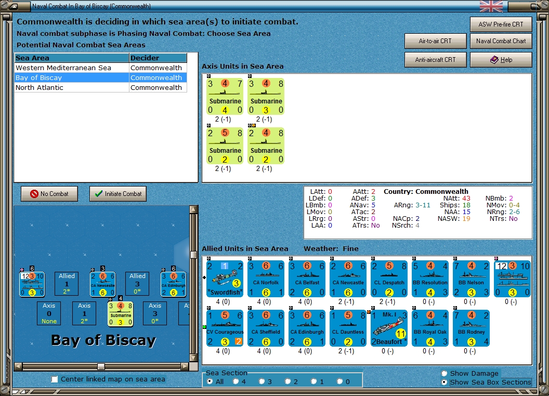Click the CL Despatch ship counter
The image size is (549, 396).
tap(389, 279)
